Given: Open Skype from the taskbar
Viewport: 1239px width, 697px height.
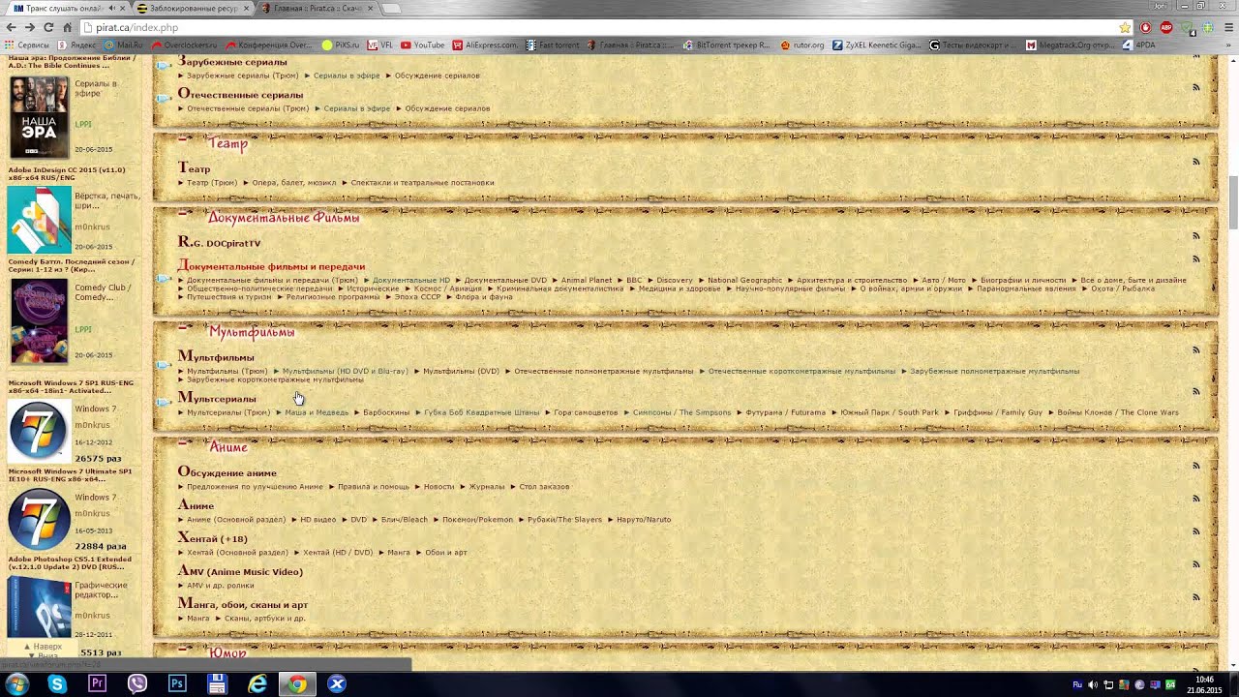Looking at the screenshot, I should [x=57, y=684].
